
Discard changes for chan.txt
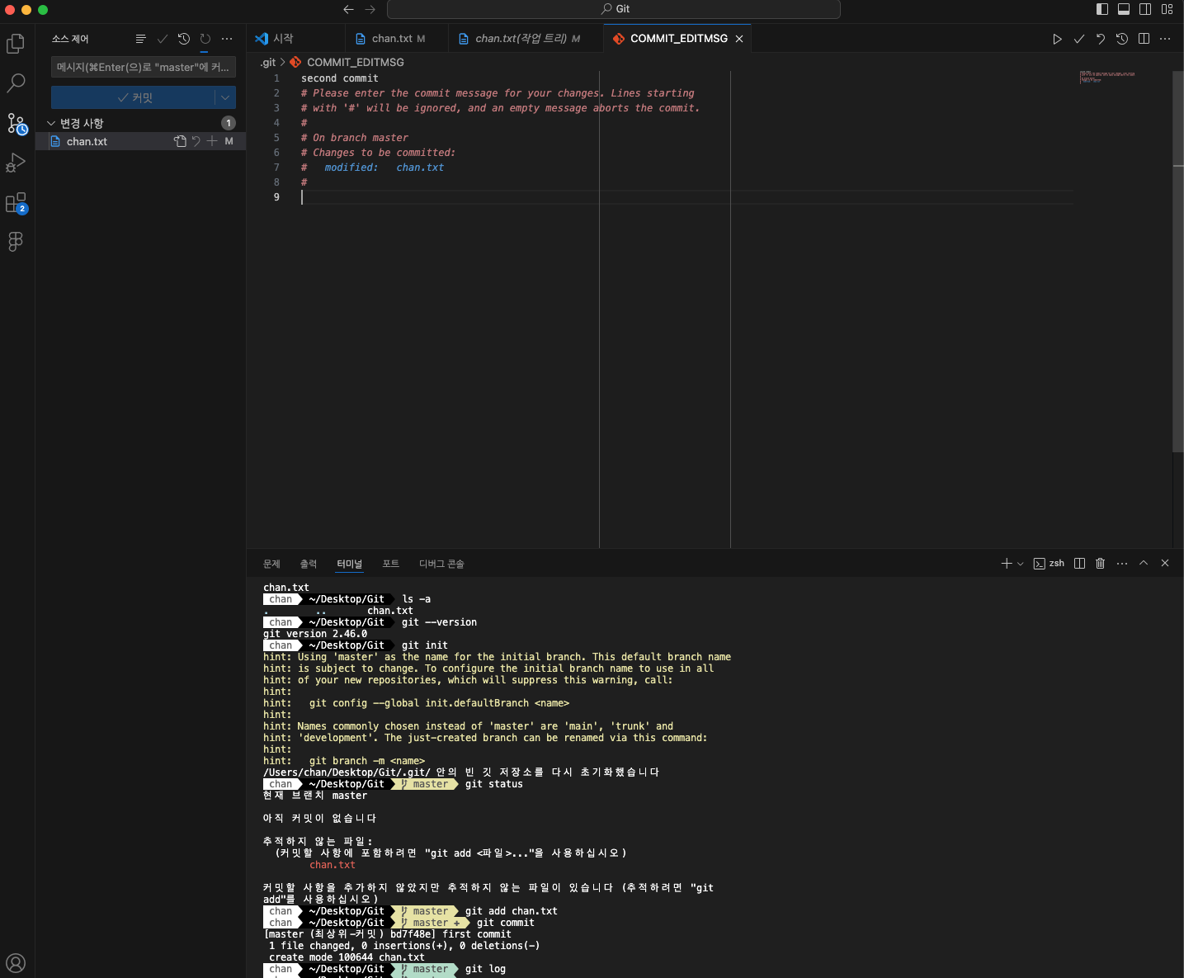click(x=196, y=141)
